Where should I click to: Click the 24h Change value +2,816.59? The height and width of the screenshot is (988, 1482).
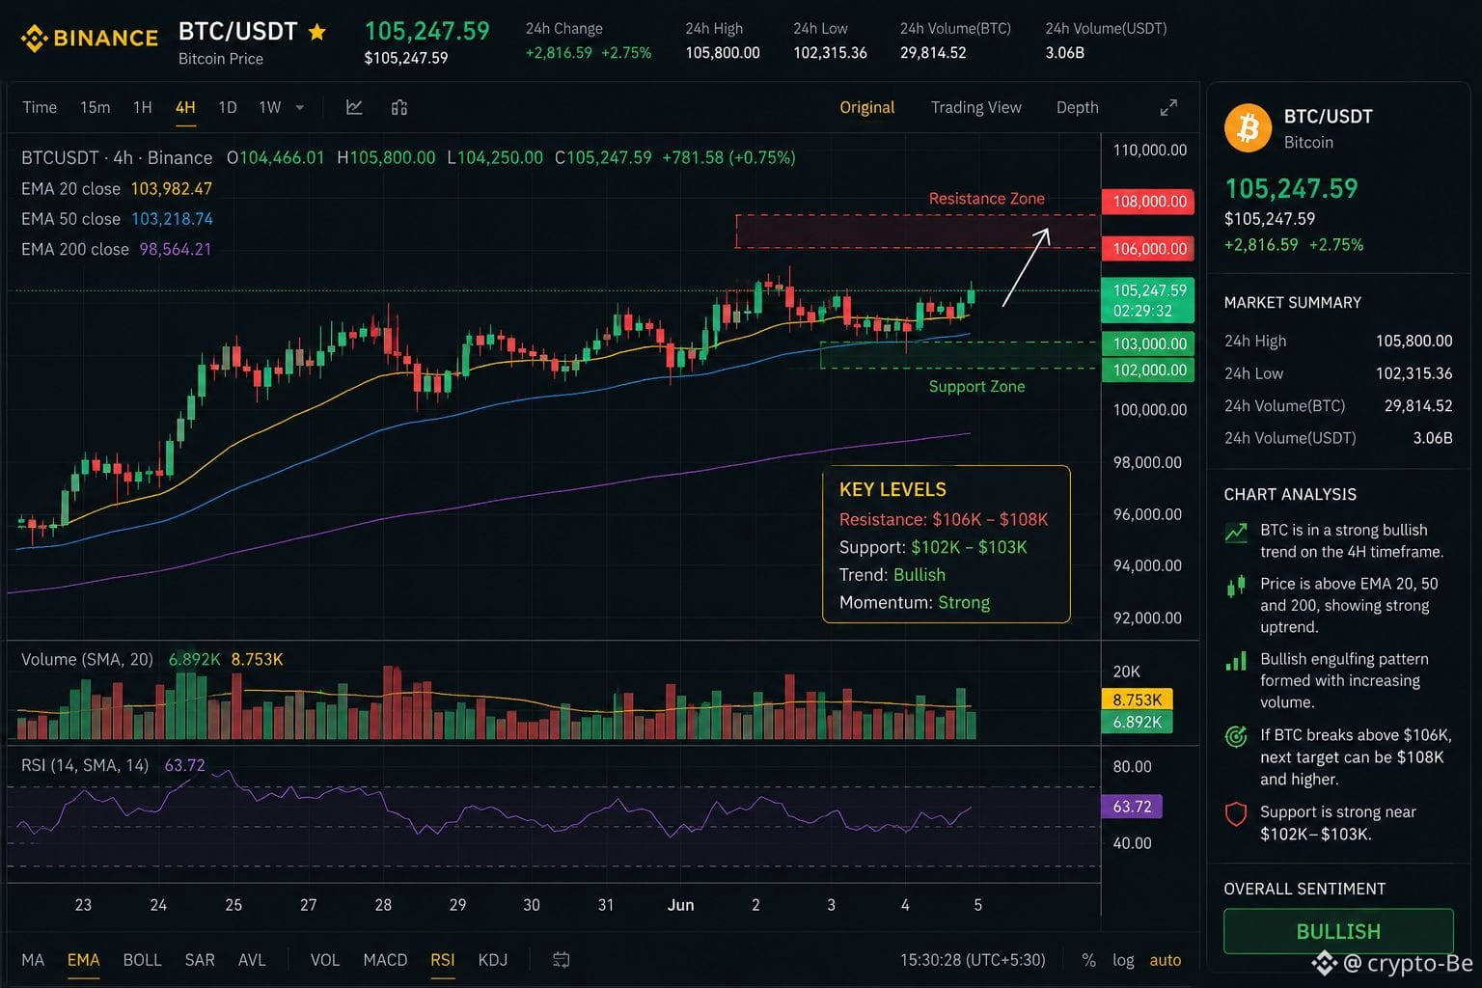[x=559, y=53]
